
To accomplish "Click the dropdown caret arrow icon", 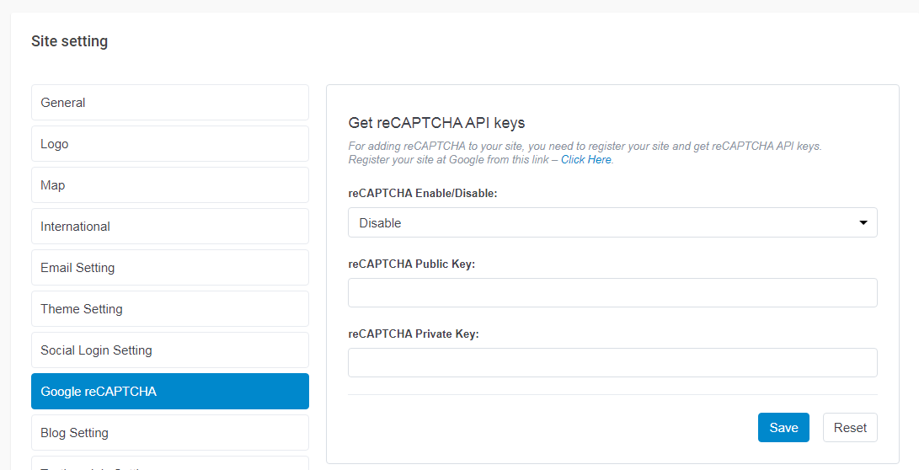I will pos(863,223).
